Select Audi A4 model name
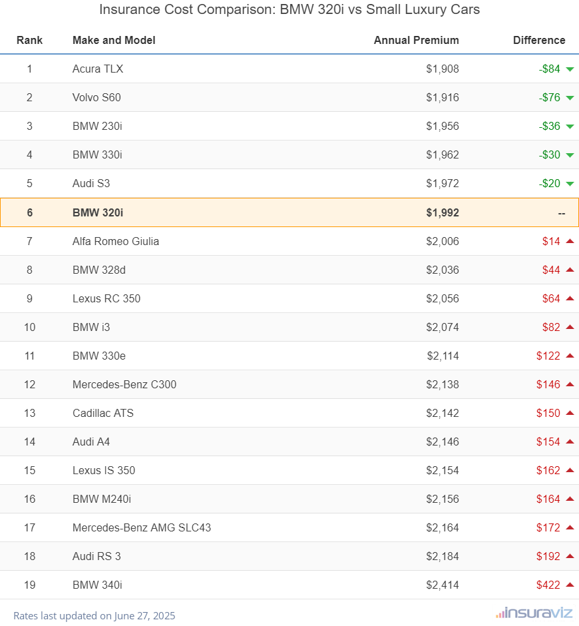579x626 pixels. tap(91, 442)
